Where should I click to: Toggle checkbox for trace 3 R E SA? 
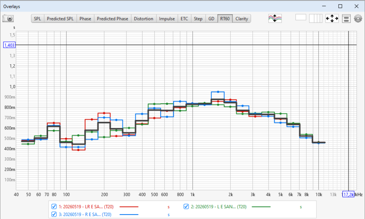pyautogui.click(x=54, y=214)
